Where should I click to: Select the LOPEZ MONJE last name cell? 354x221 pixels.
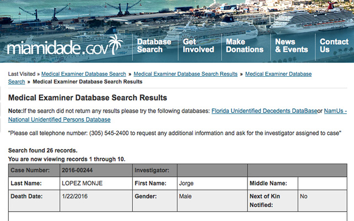(x=96, y=183)
